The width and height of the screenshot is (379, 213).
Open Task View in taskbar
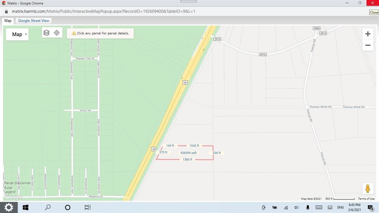87,207
